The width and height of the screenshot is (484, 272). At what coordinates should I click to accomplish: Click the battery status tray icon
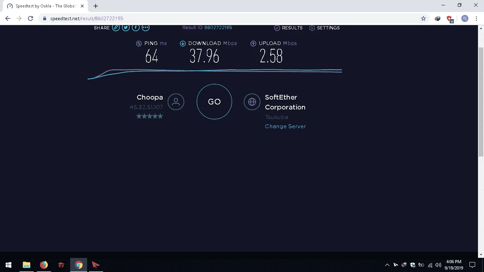[x=421, y=265]
